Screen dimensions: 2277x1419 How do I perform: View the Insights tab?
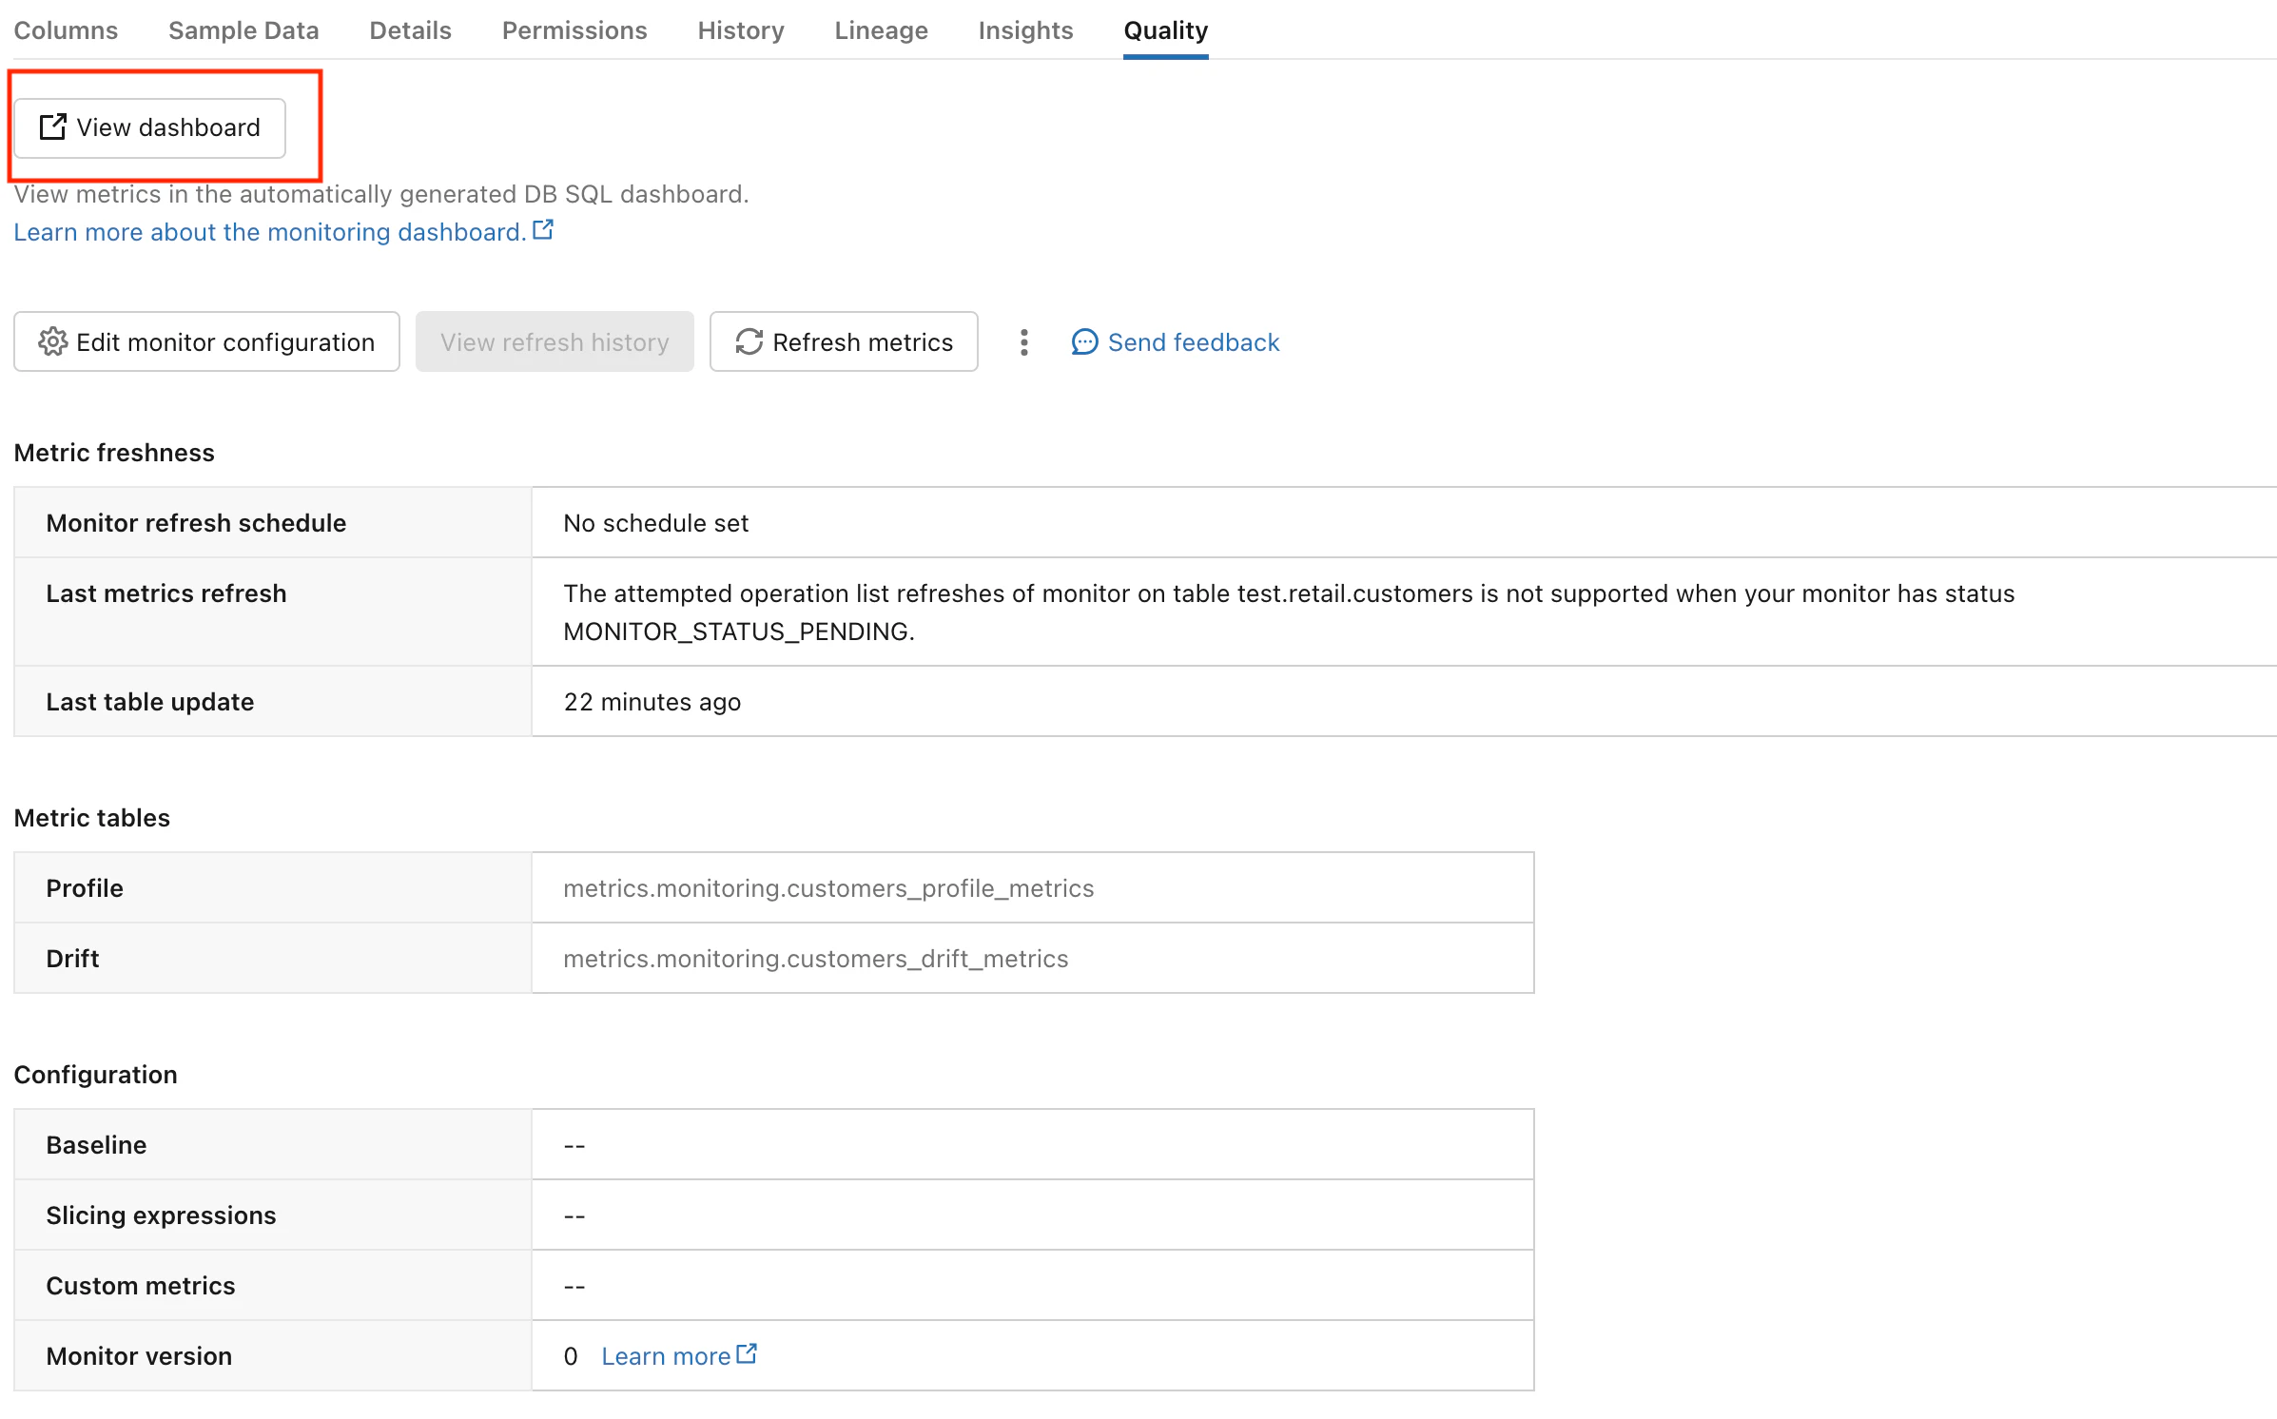pos(1025,30)
